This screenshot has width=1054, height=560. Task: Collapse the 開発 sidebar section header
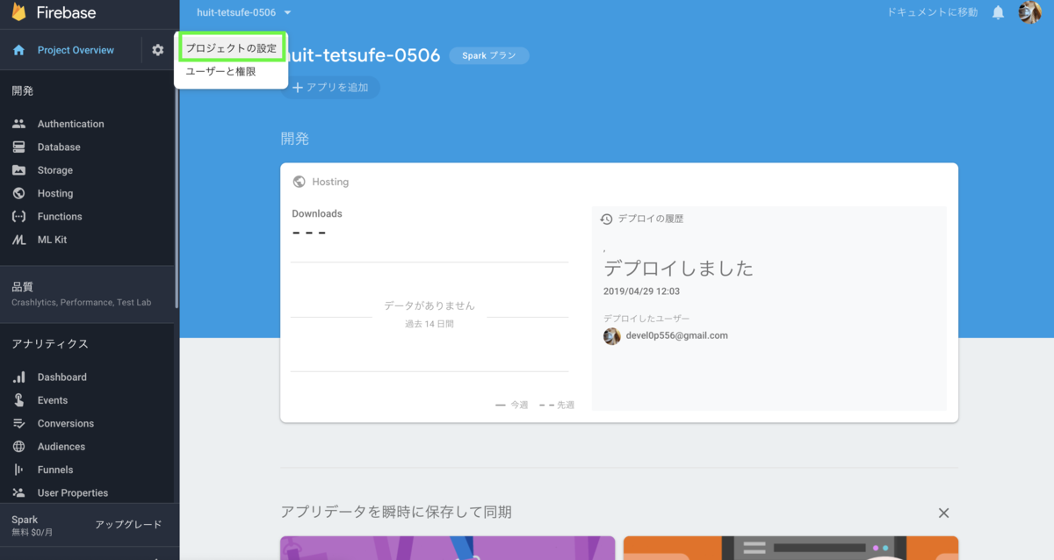(23, 90)
